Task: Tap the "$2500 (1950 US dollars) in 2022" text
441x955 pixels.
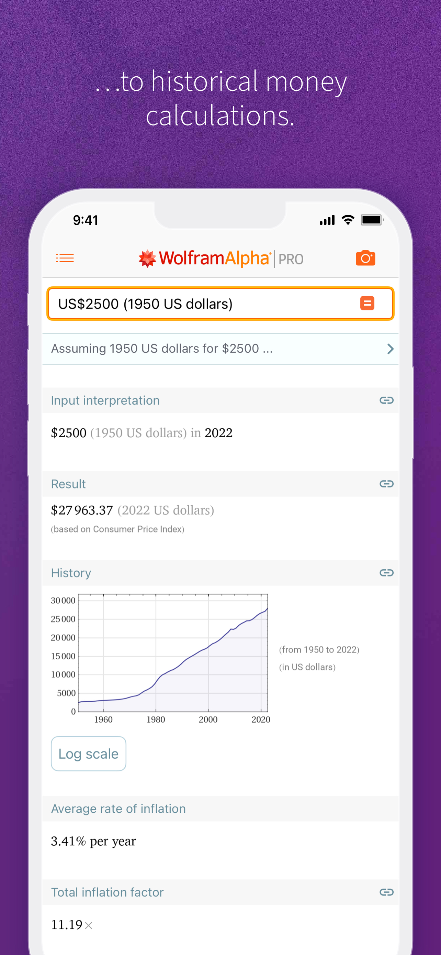Action: click(142, 433)
